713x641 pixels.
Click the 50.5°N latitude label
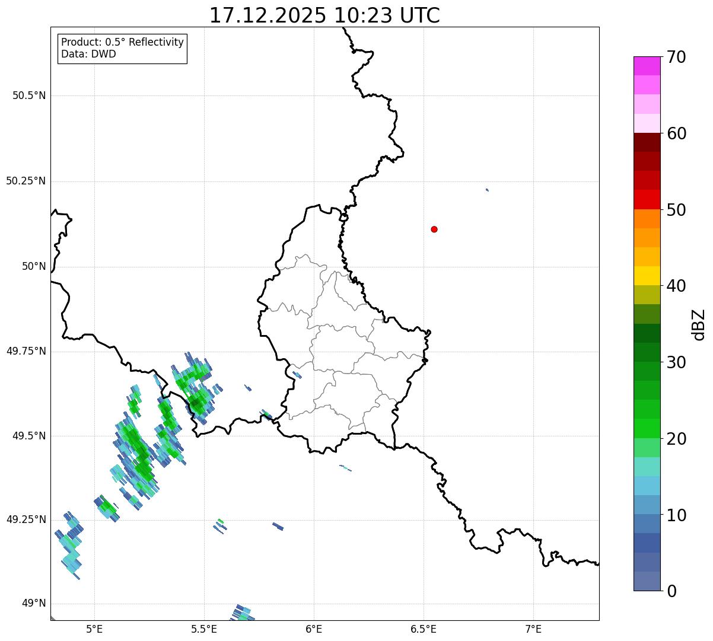coord(28,95)
